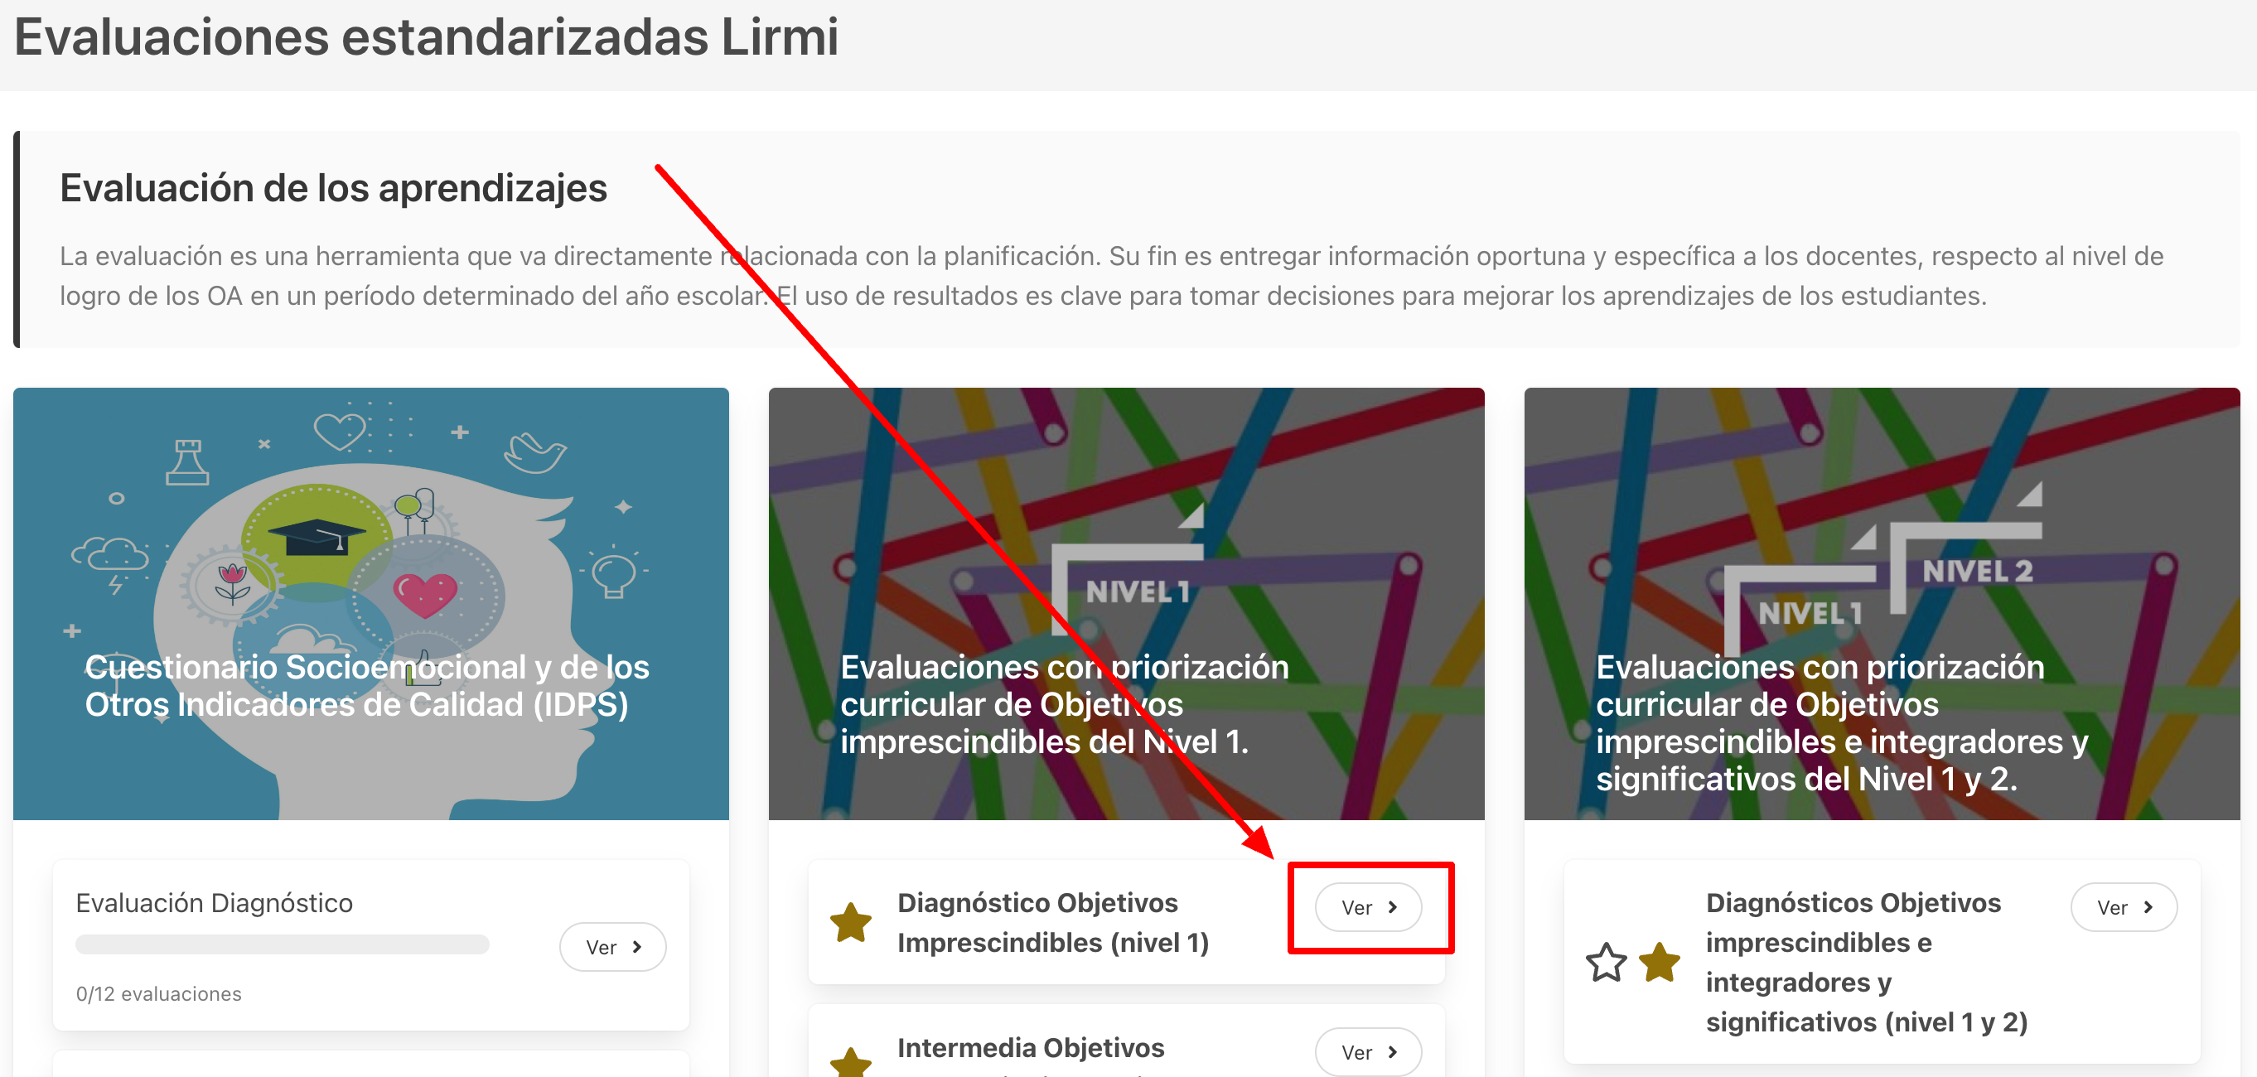Click caption 'significativos del Nivel 1 y 2.'
This screenshot has width=2257, height=1077.
click(x=1805, y=778)
